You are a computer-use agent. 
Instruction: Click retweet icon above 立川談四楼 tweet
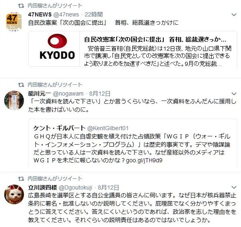(21, 179)
